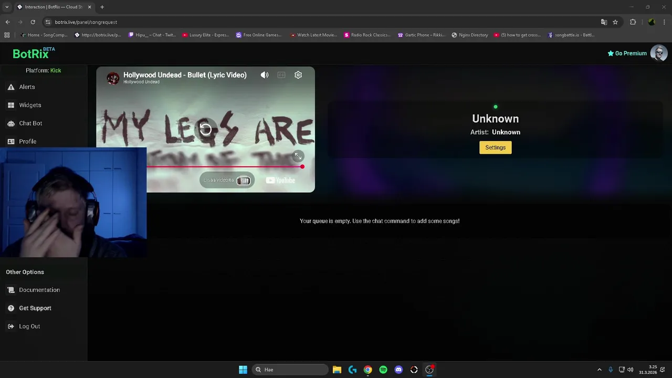Open the Chrome profile avatar

(x=652, y=22)
